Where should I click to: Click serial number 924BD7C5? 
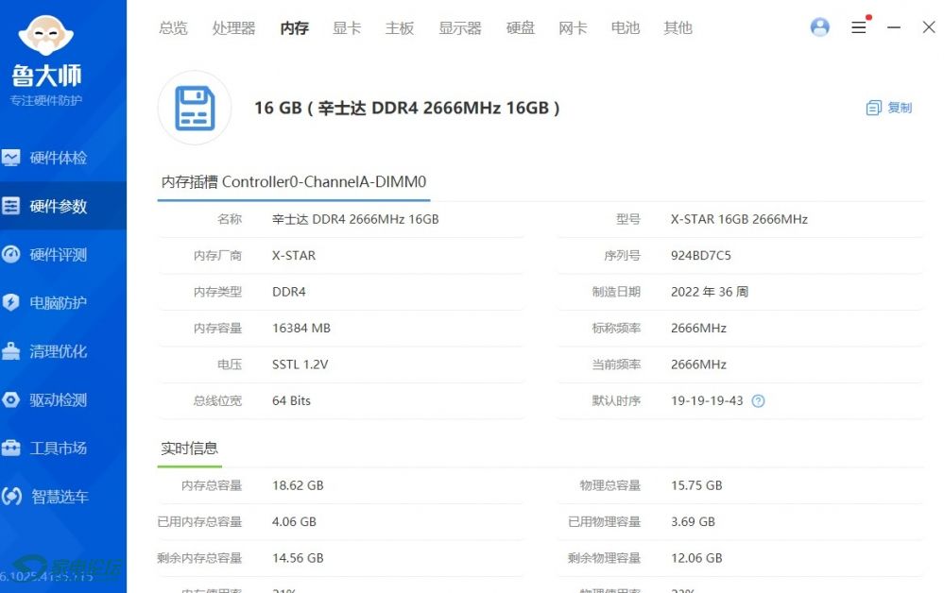[701, 256]
